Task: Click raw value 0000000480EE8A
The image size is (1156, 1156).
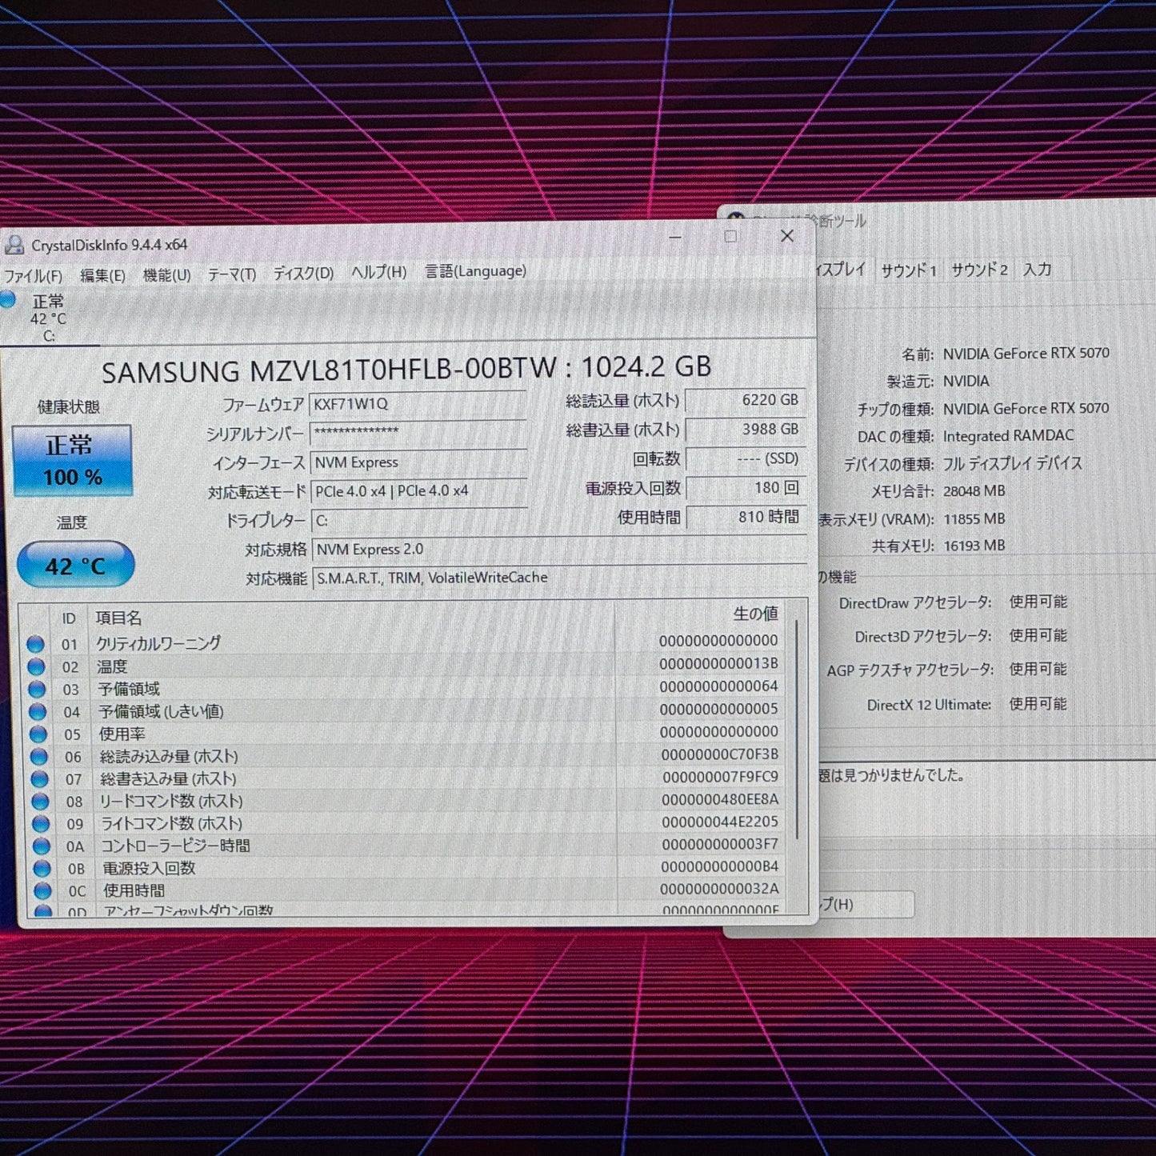Action: coord(720,798)
